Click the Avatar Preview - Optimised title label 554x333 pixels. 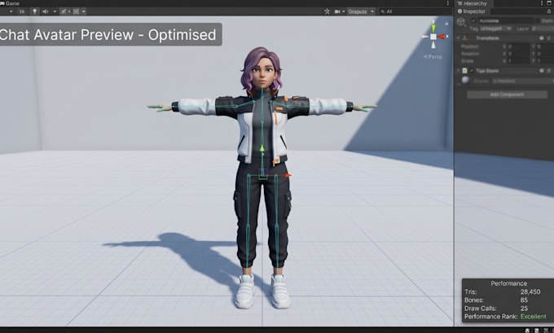pyautogui.click(x=108, y=35)
